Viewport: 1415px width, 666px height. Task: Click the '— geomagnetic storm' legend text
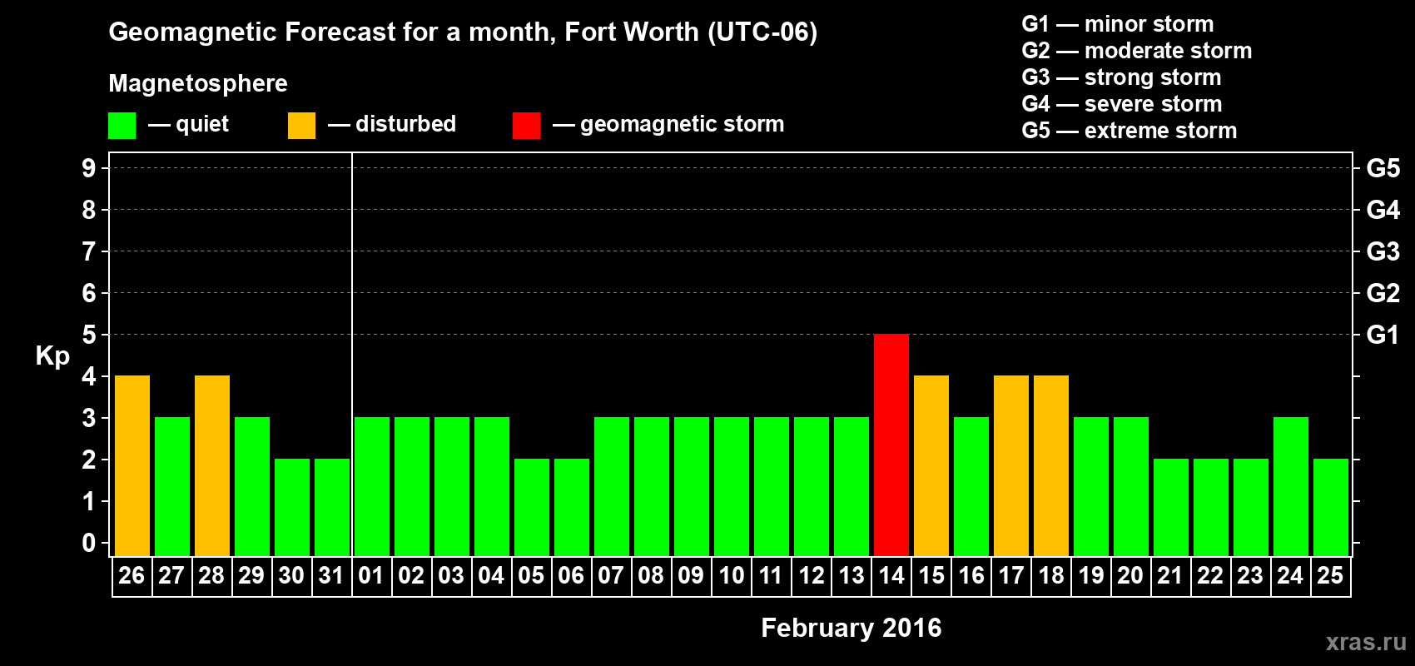(x=668, y=125)
